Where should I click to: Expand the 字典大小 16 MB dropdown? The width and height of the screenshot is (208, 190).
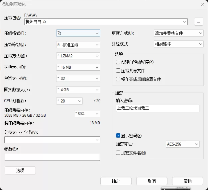(x=78, y=67)
